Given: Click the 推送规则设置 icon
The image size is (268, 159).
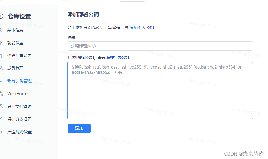Looking at the screenshot, I should [1, 132].
